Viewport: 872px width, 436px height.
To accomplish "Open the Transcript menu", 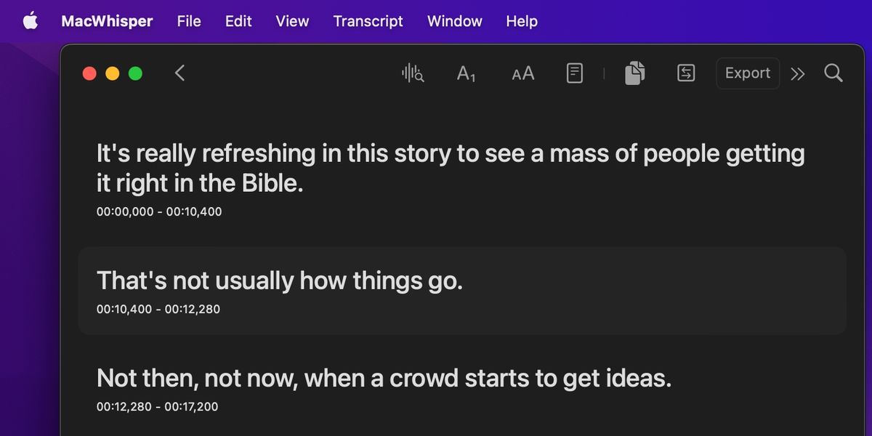I will 368,21.
